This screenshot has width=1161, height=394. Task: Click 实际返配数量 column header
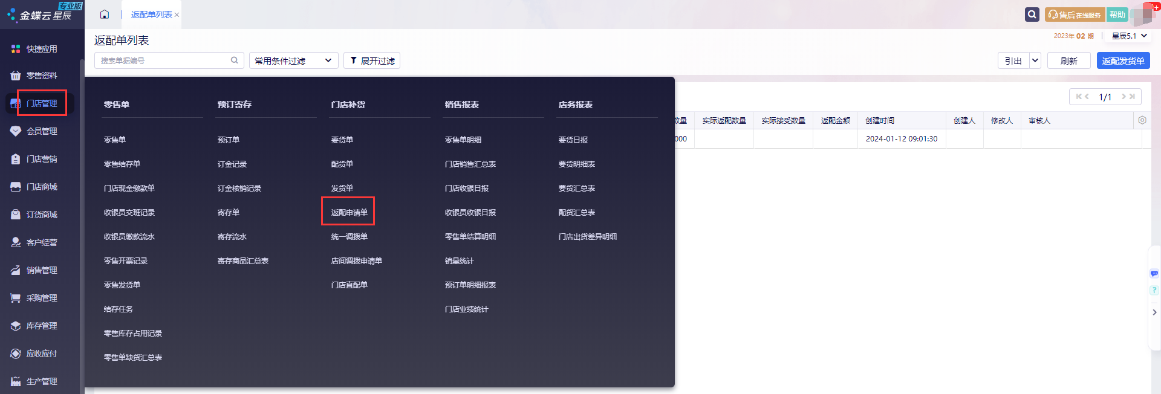[724, 121]
